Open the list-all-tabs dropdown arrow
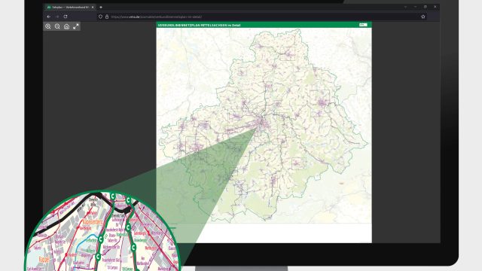Viewport: 482px width, 271px height. pos(405,7)
